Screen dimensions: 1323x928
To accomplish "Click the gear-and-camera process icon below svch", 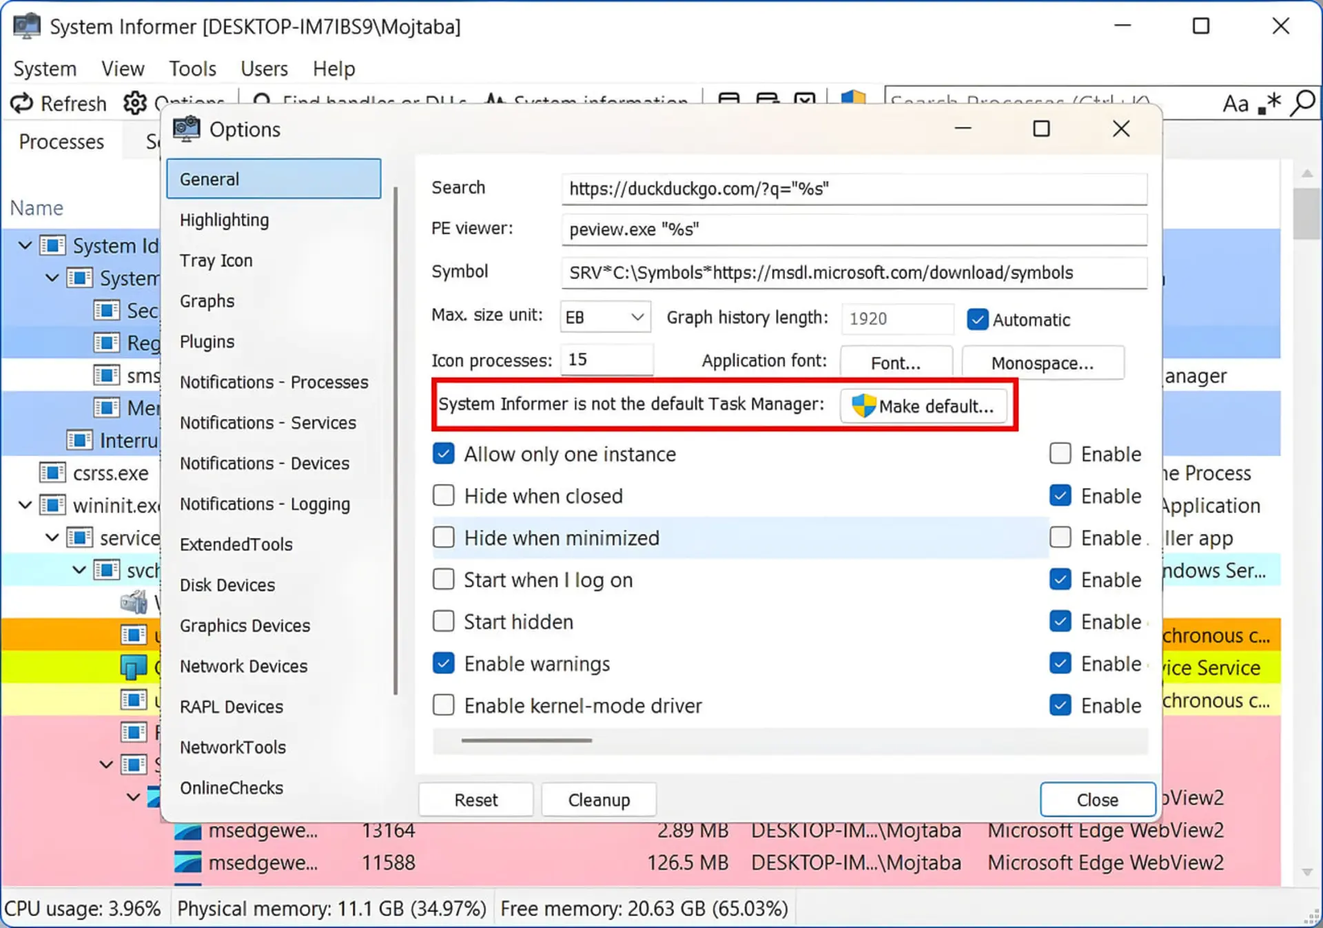I will (134, 602).
